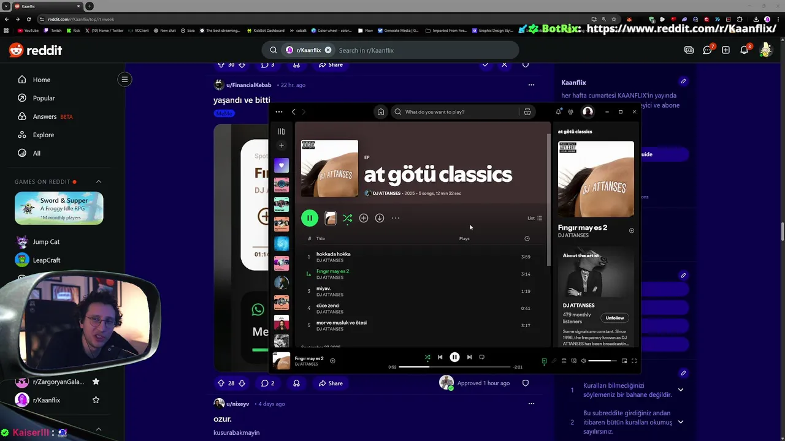785x441 pixels.
Task: Download the album for offline listening
Action: 380,218
